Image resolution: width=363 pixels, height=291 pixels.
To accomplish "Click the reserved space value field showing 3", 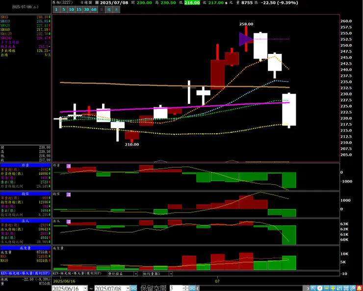I will point(176,288).
